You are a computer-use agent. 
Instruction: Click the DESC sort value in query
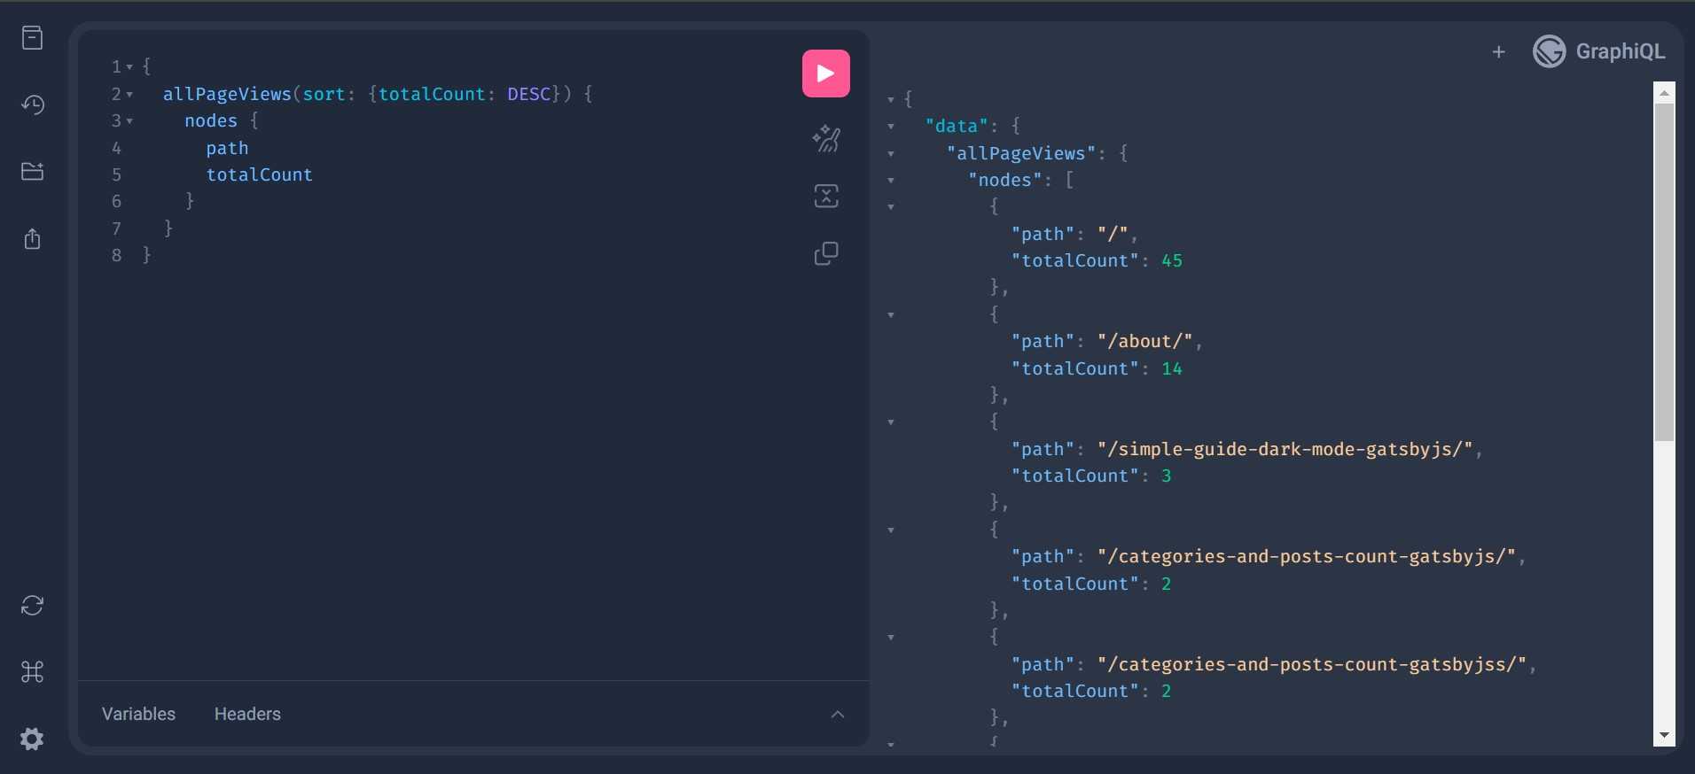[528, 94]
